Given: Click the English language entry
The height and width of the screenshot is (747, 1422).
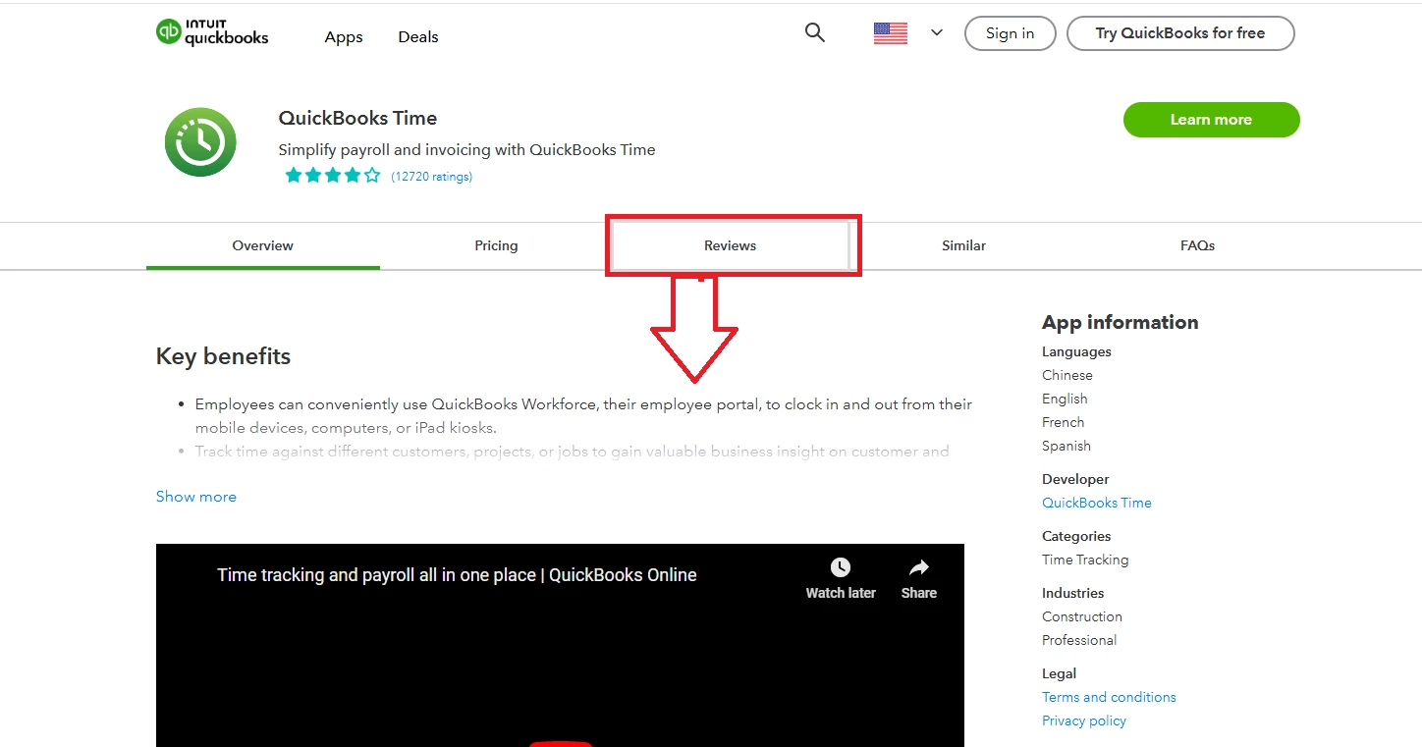Looking at the screenshot, I should 1065,399.
